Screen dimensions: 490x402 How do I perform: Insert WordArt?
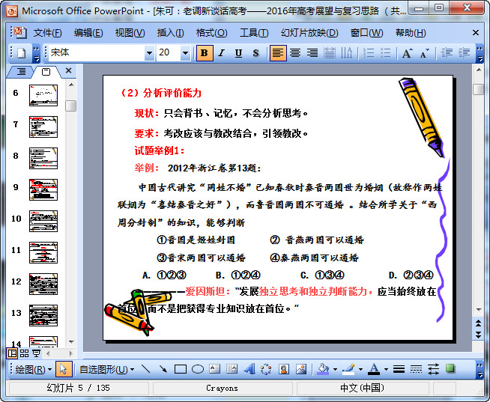tap(249, 370)
